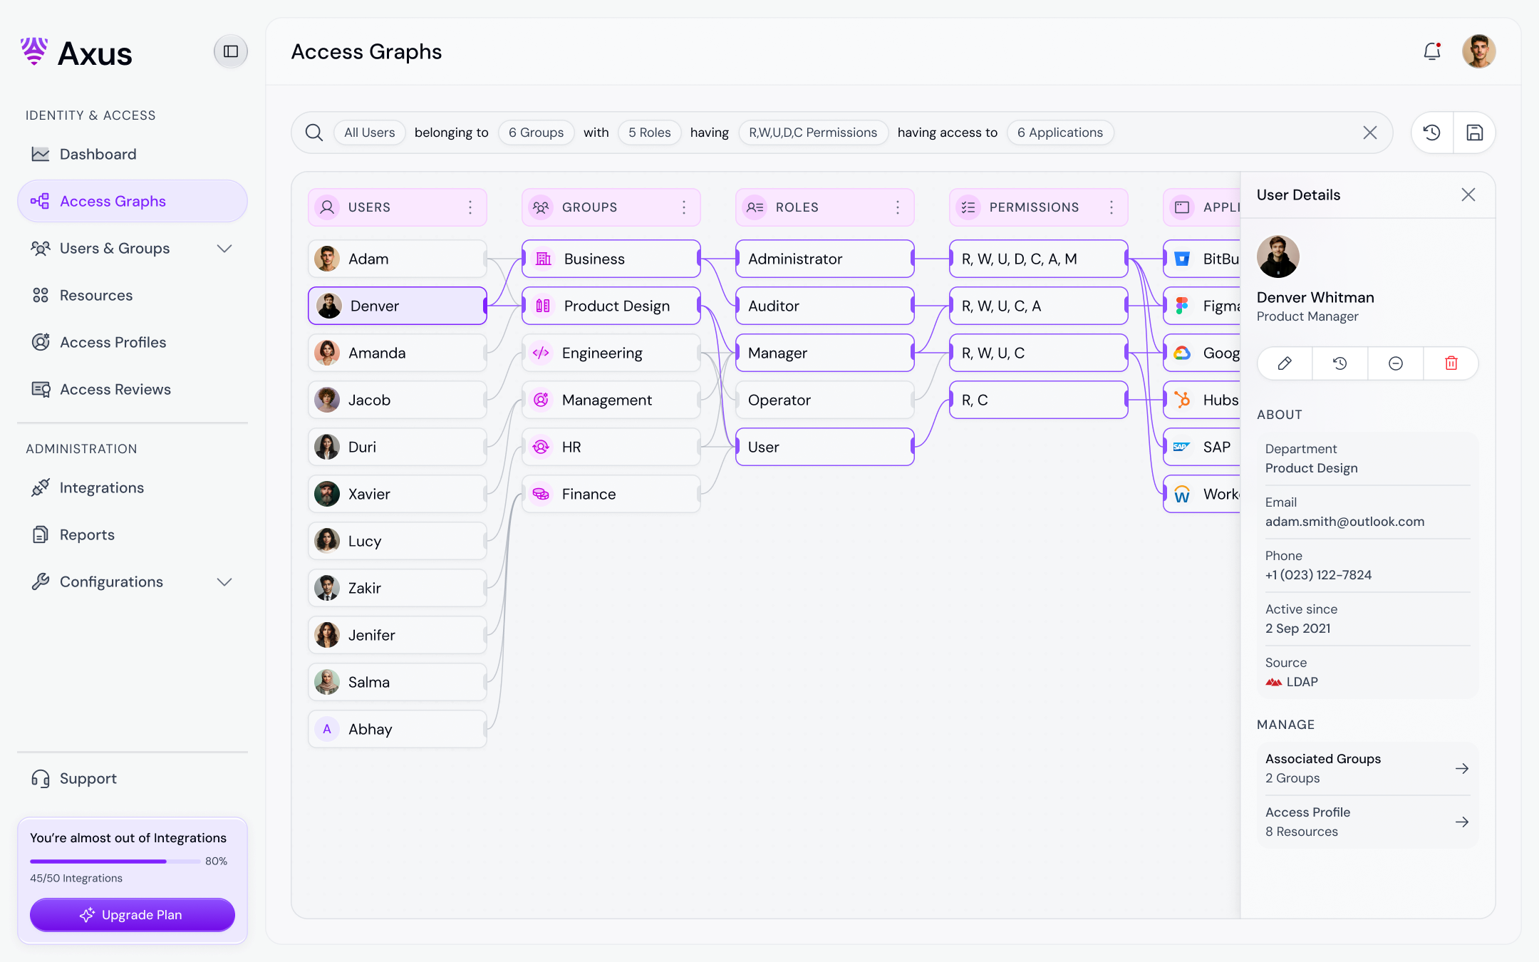Select the Product Design group node

[x=611, y=306]
